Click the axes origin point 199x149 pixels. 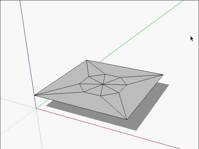[36, 108]
